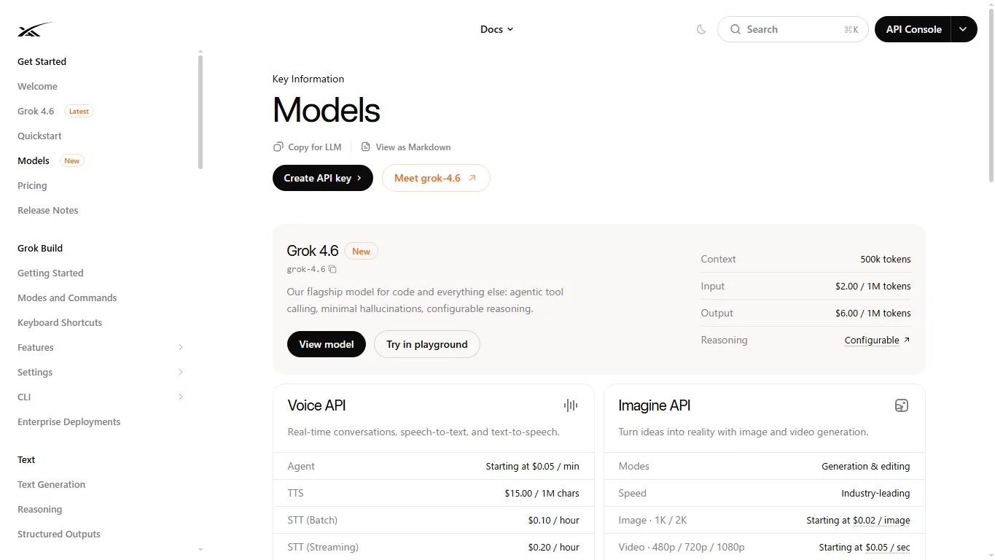Screen dimensions: 995x560
Task: Open Text Generation in the sidebar
Action: (51, 484)
